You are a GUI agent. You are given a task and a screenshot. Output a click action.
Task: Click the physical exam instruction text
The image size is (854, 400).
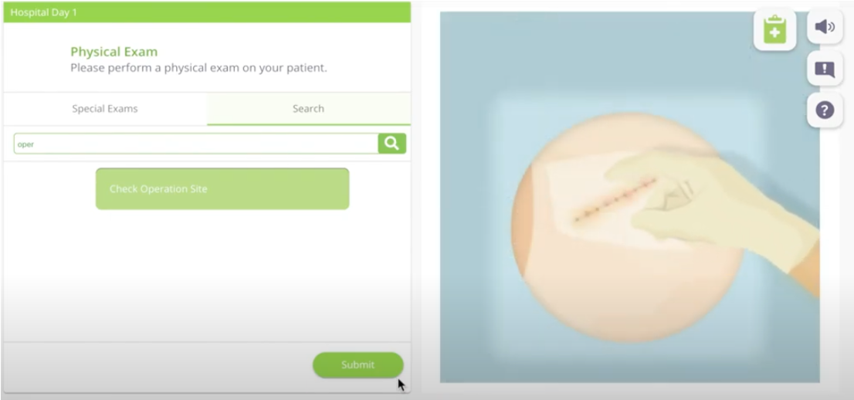click(x=198, y=69)
